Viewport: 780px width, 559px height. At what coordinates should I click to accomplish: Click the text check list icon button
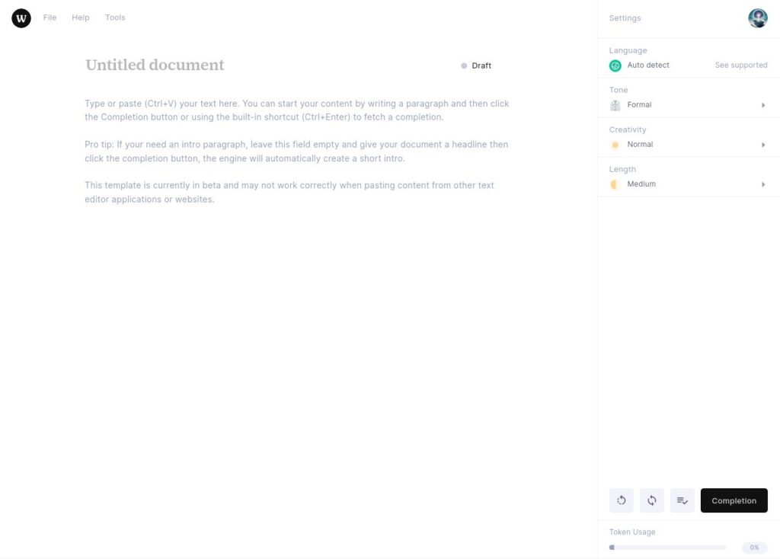pos(682,500)
